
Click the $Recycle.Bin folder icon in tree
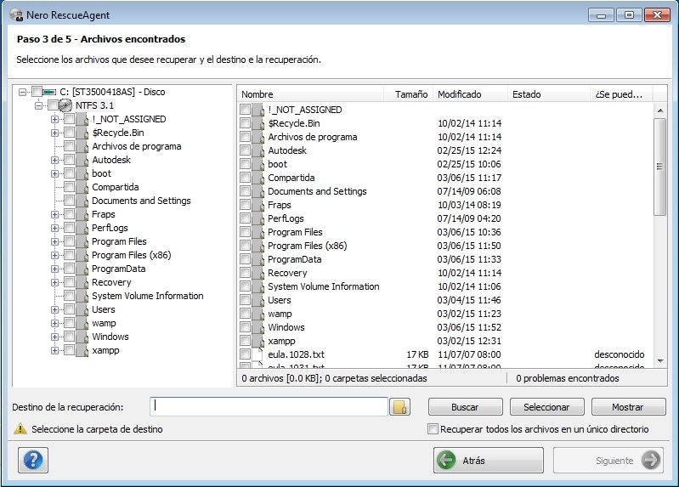[82, 133]
